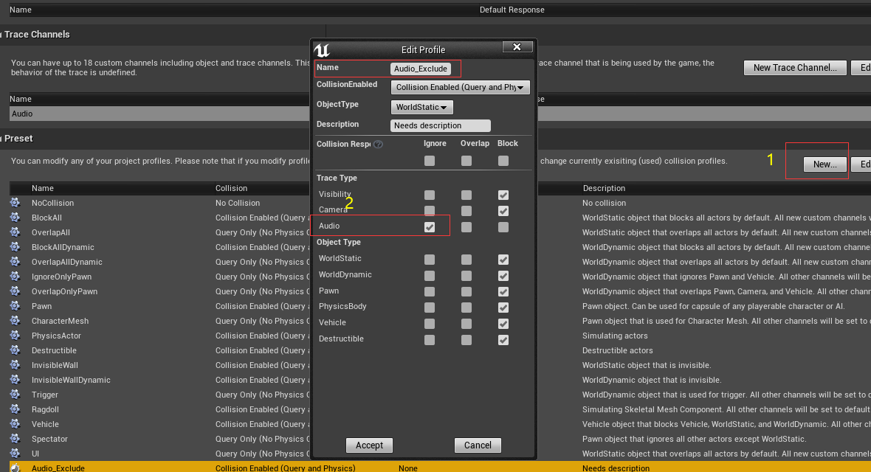Toggle Camera trace Block checkbox
The width and height of the screenshot is (871, 472).
coord(503,211)
